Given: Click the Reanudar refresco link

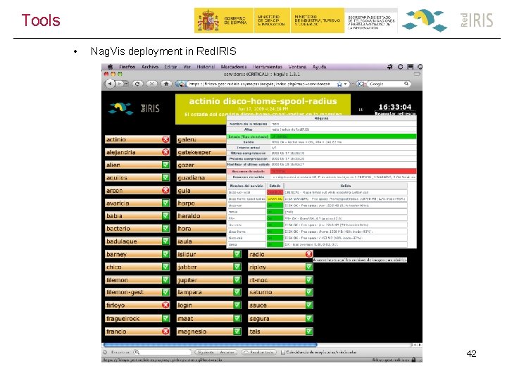Looking at the screenshot, I should (x=395, y=113).
